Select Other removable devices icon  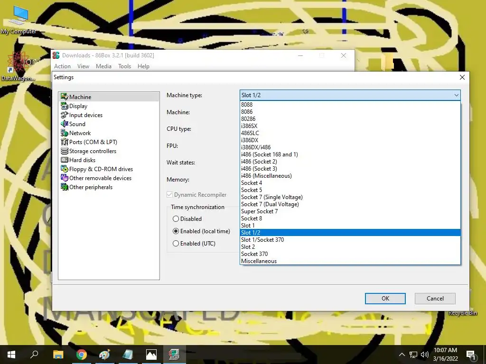[x=64, y=178]
